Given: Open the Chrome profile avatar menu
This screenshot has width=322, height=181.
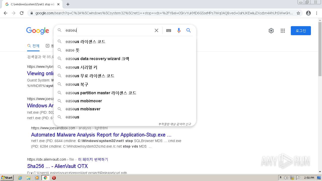Looking at the screenshot, I should click(308, 13).
